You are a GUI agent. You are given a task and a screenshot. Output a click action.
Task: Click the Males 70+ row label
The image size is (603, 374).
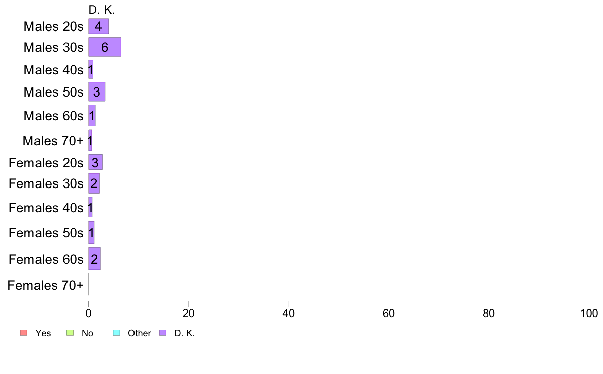53,141
